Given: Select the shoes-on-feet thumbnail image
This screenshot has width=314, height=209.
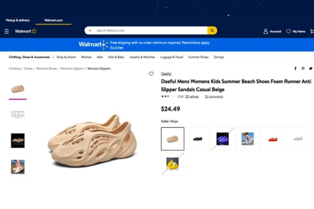Looking at the screenshot, I should pos(18,167).
